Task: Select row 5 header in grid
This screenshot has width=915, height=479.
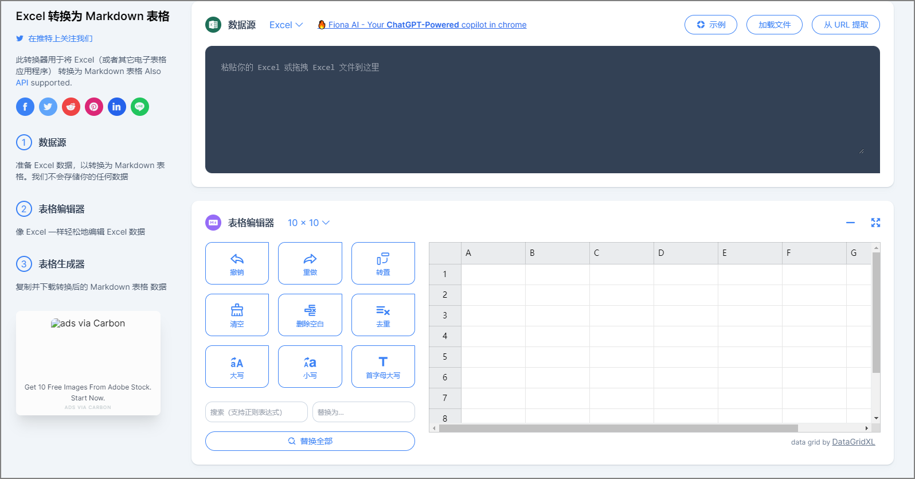Action: 445,357
